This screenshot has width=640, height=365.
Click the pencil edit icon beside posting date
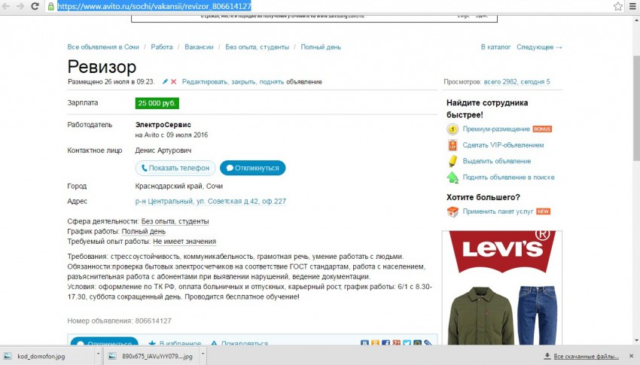click(x=165, y=81)
